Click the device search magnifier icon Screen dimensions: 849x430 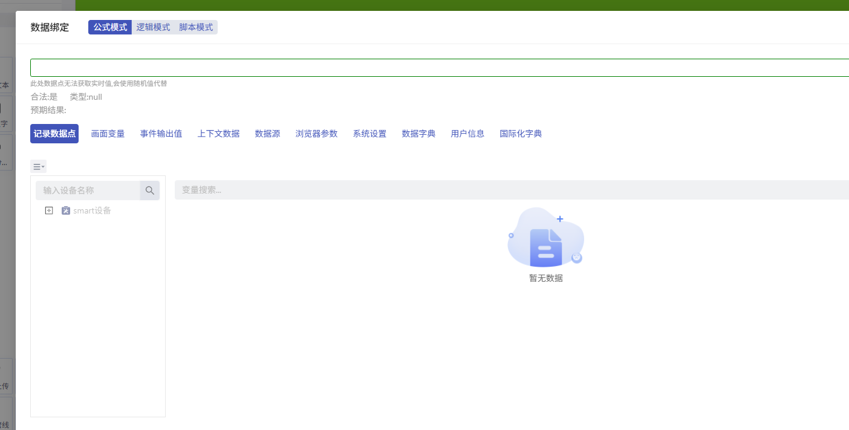150,191
